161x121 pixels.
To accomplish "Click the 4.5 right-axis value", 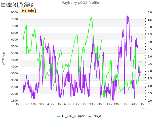I will (x=150, y=34).
